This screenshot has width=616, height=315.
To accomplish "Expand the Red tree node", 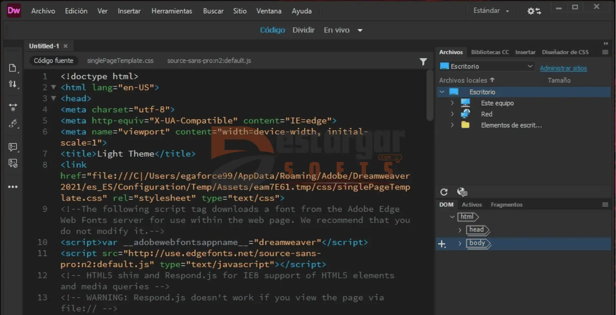I will click(452, 114).
